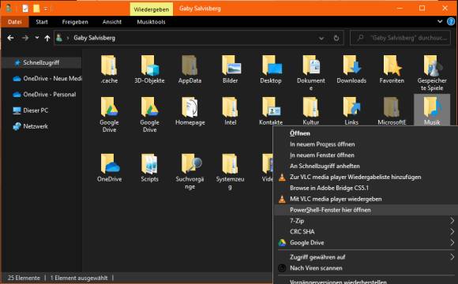This screenshot has width=458, height=284.
Task: Select the Kontakte folder icon
Action: tap(272, 107)
